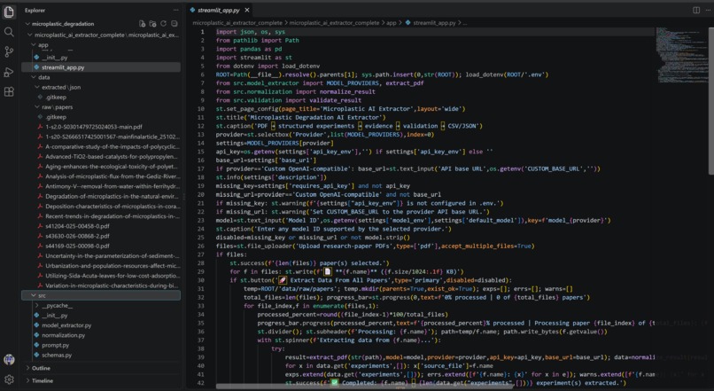Collapse the extracted\json folder
This screenshot has height=391, width=714.
tap(37, 87)
